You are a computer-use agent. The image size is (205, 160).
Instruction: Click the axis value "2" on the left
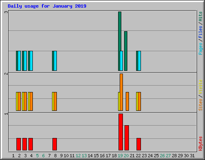point(6,74)
